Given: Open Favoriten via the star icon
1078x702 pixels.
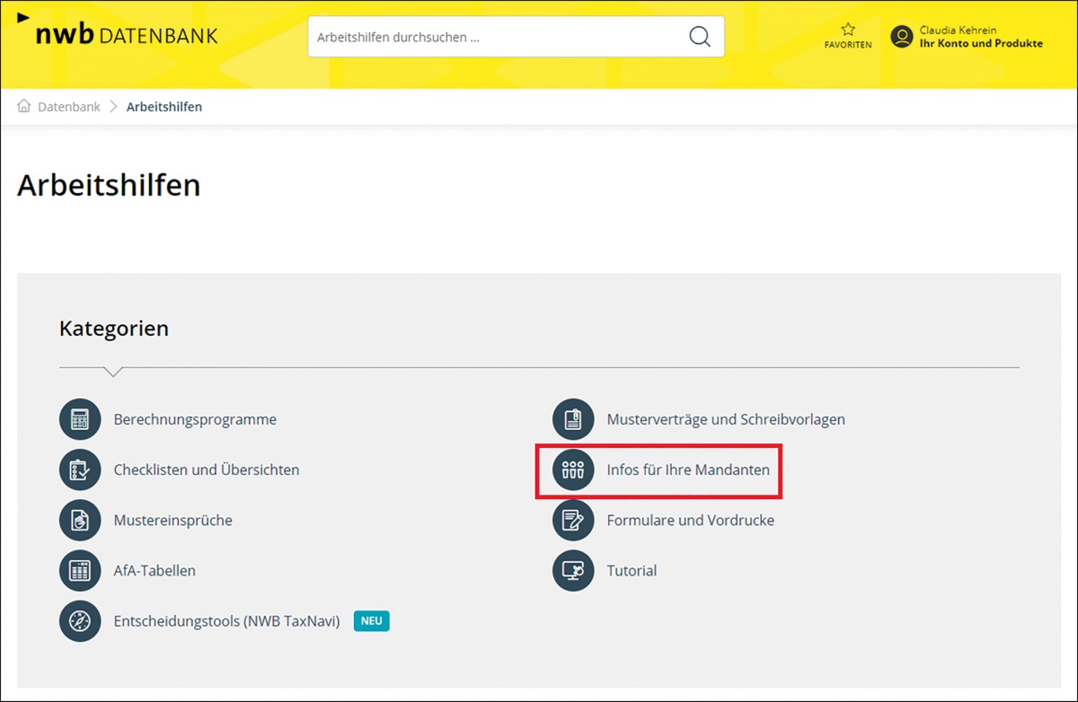Looking at the screenshot, I should point(847,31).
